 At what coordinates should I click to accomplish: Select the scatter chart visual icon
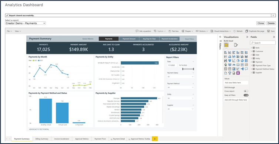click(234, 61)
